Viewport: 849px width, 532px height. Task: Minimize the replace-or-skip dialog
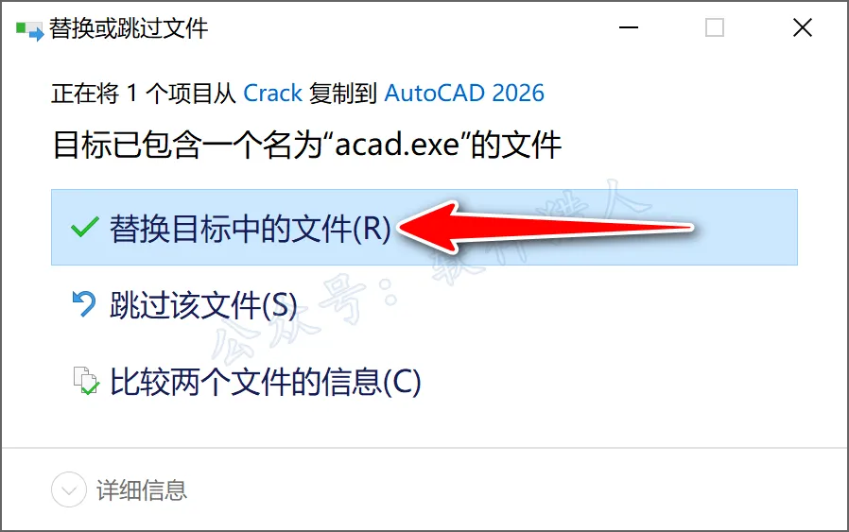(629, 27)
